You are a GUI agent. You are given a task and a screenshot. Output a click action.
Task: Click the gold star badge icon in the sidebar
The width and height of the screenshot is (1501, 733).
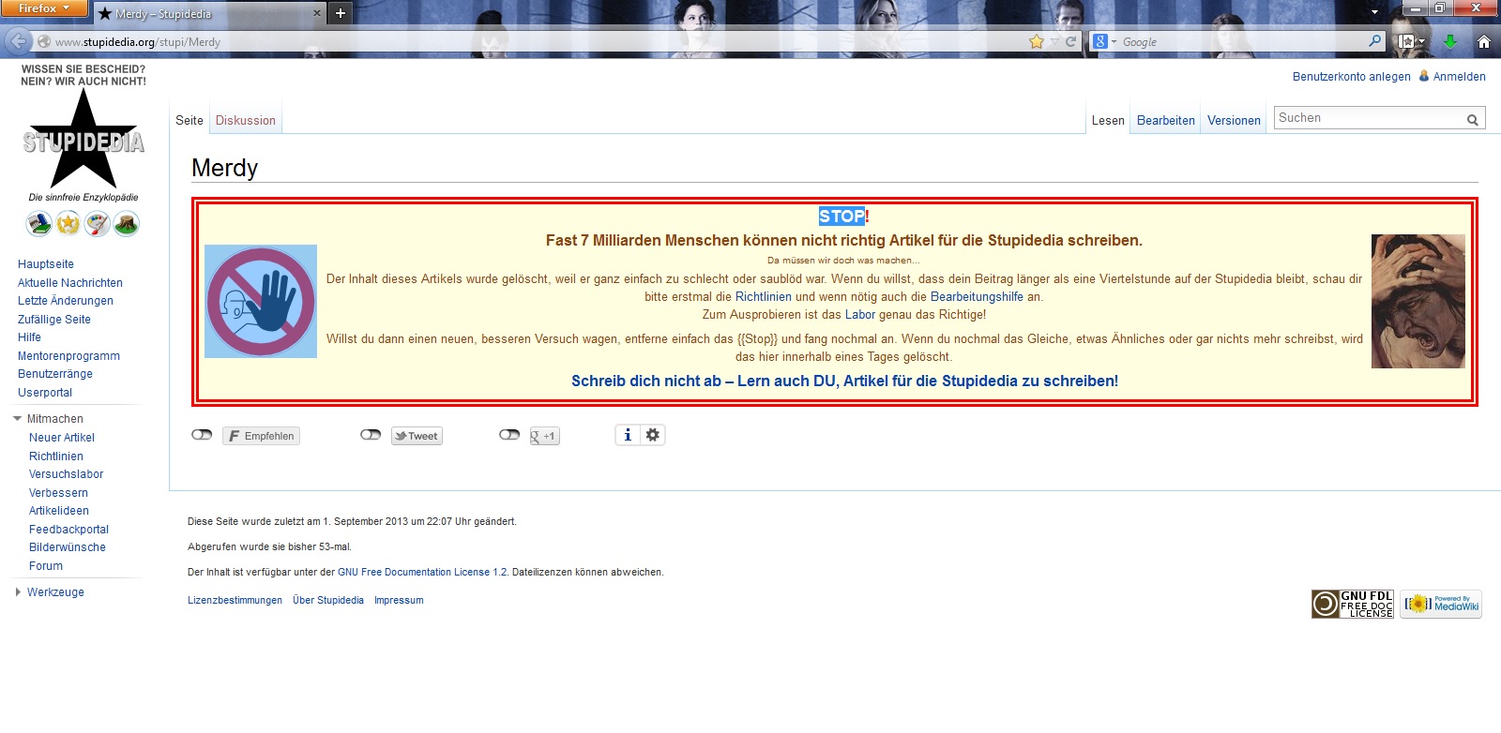pyautogui.click(x=68, y=224)
